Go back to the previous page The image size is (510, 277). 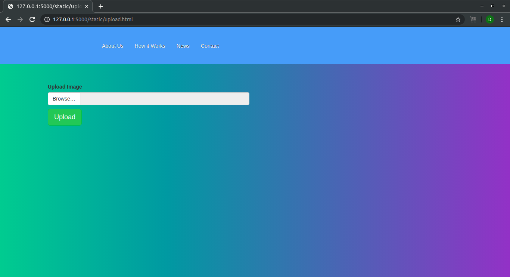(x=8, y=19)
